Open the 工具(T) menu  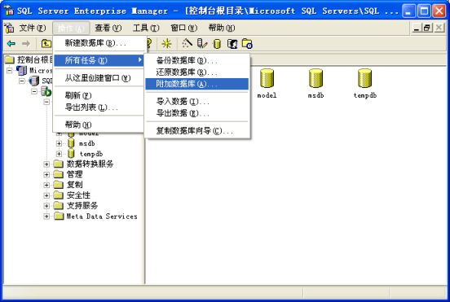146,28
